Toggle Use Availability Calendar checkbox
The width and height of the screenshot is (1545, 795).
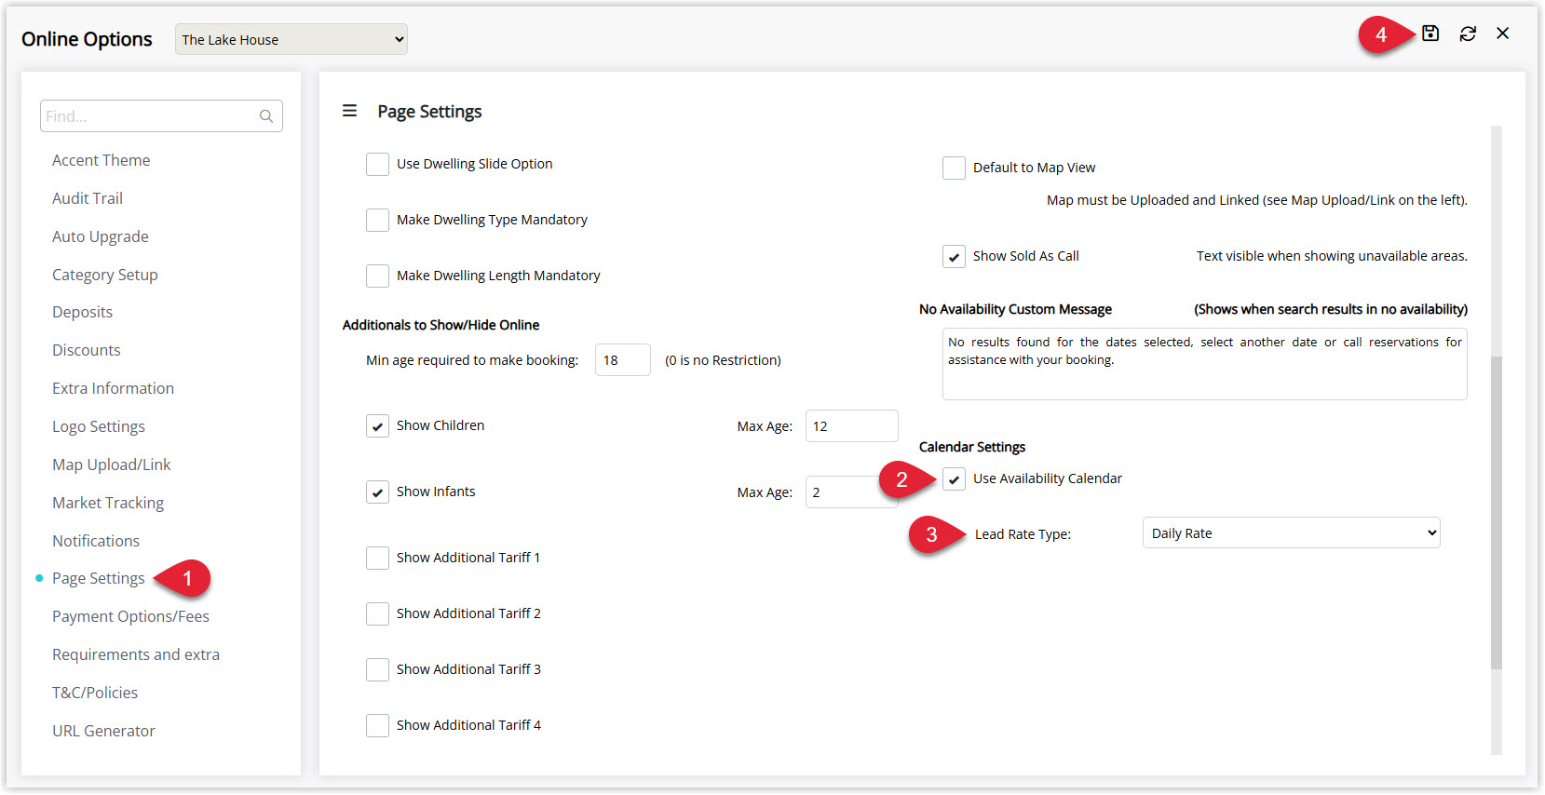[x=954, y=479]
